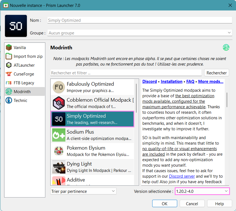The height and width of the screenshot is (211, 236).
Task: Close the Nouvelle instance dialog
Action: tap(230, 6)
